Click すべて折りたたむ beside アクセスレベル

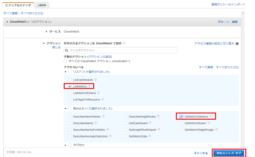(x=227, y=67)
